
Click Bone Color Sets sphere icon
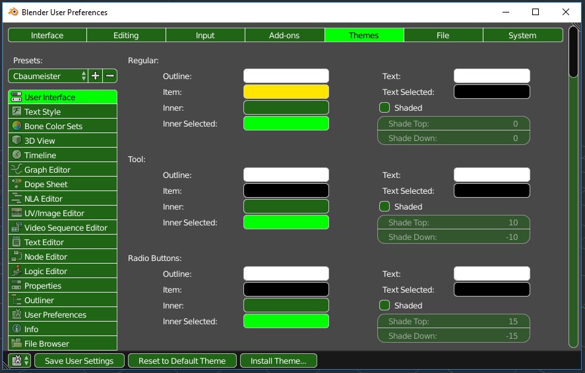click(x=16, y=126)
